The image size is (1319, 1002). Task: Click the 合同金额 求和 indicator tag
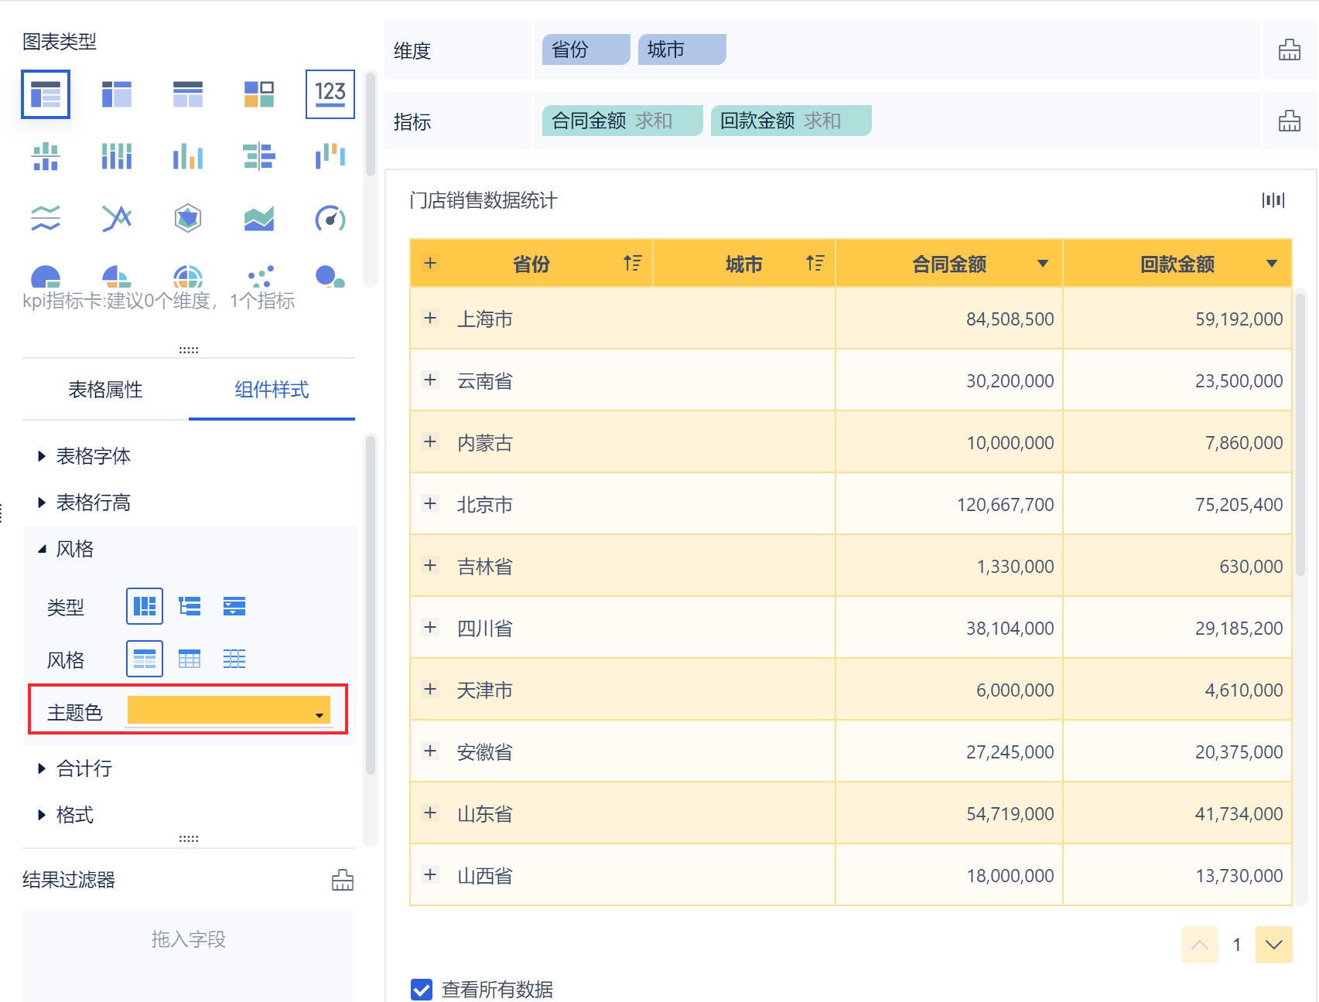click(x=623, y=121)
